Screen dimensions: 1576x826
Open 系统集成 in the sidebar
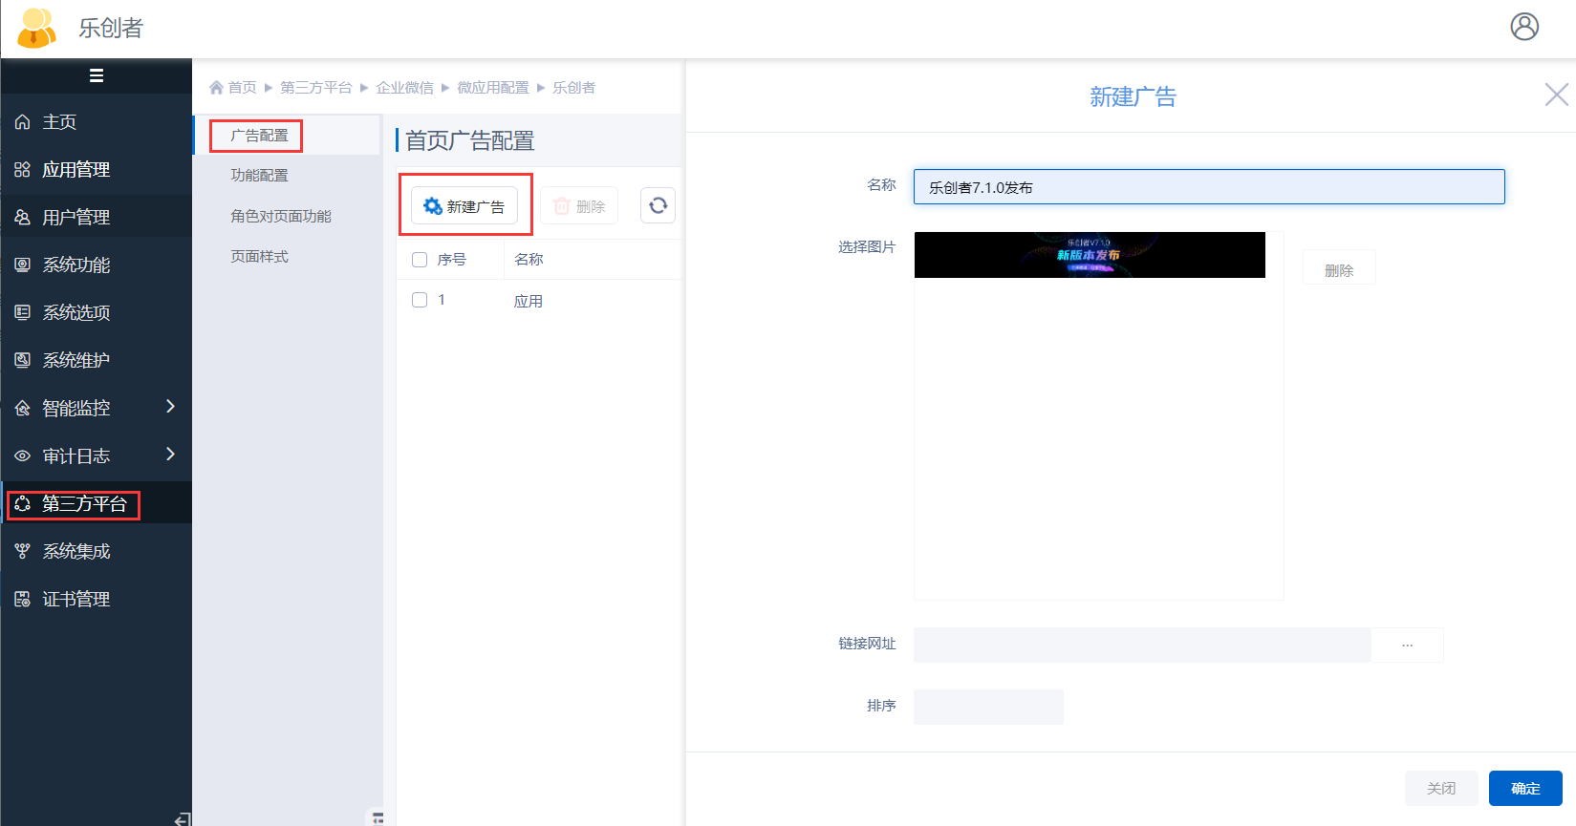76,552
